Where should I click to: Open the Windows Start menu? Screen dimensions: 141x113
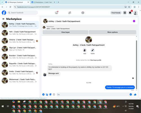coord(3,106)
